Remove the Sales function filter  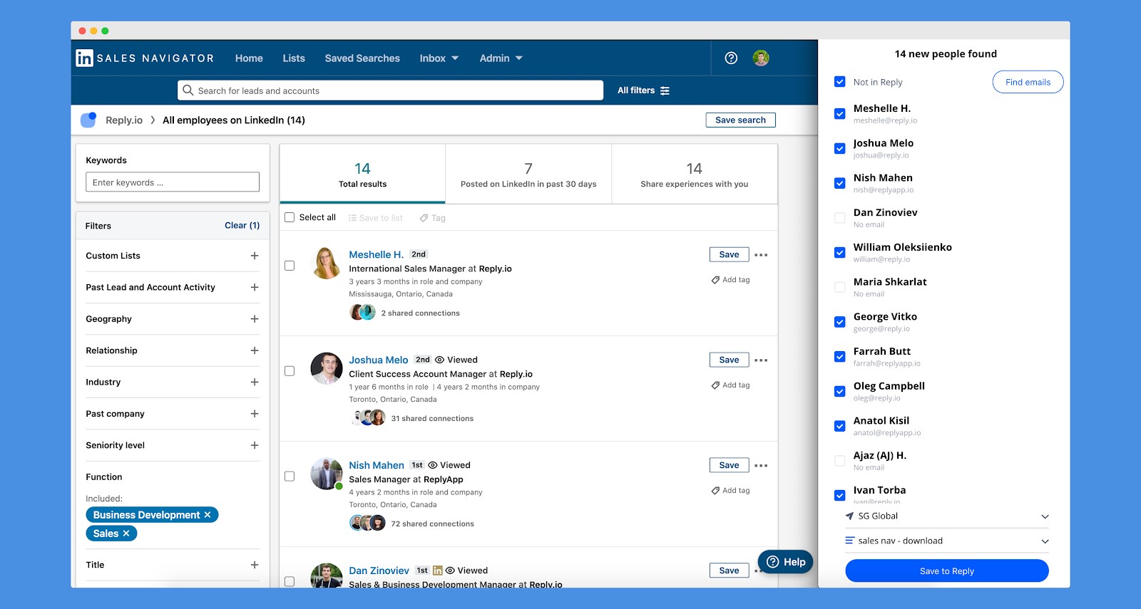[126, 533]
